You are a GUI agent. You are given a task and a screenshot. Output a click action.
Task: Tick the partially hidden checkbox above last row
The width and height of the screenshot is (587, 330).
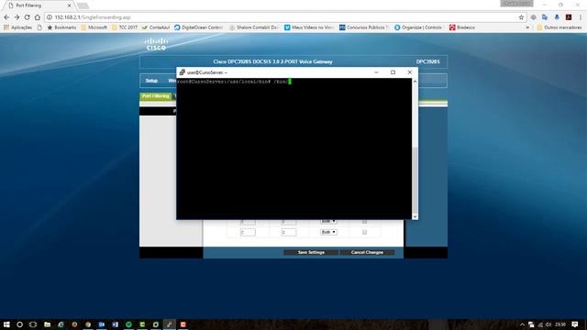(x=364, y=222)
